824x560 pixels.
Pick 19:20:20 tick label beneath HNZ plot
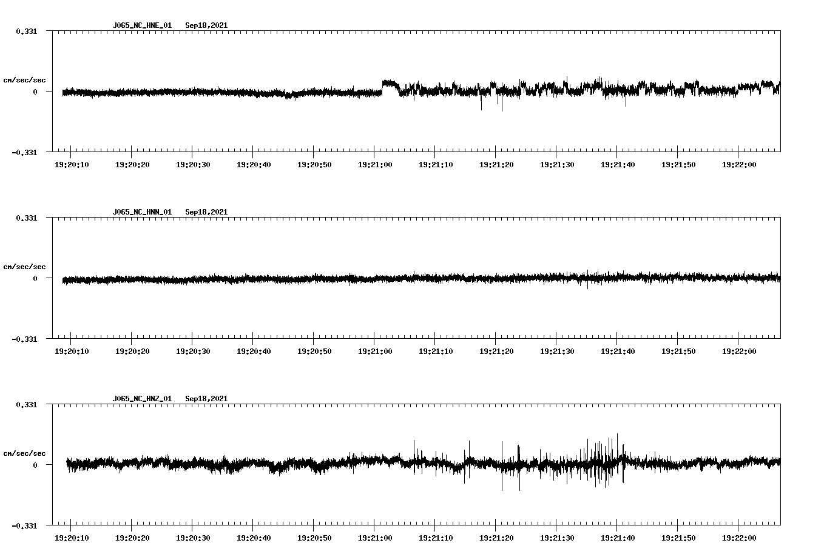click(132, 538)
